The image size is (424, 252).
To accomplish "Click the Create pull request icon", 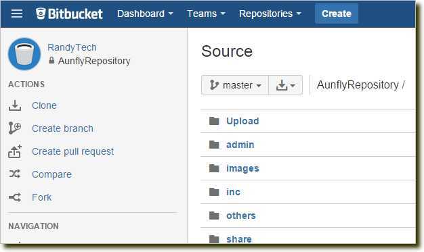I will 15,151.
